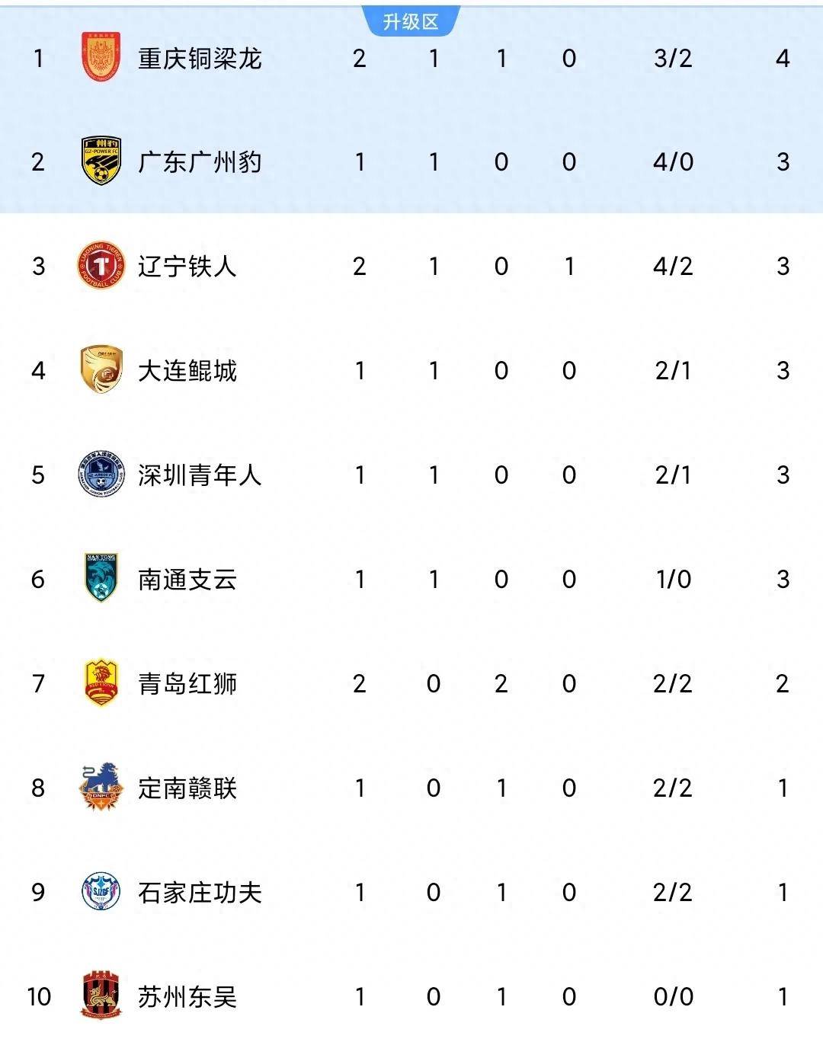Tap the 大连鲲城 golden crest
The width and height of the screenshot is (823, 1042).
101,370
